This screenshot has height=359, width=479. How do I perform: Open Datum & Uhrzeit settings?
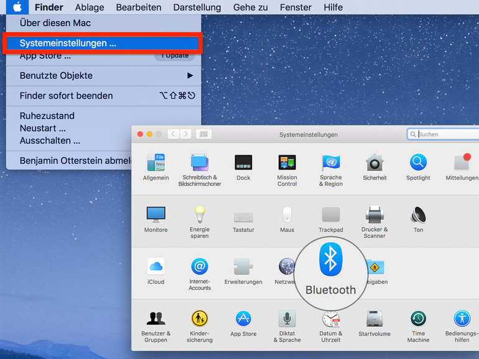click(x=331, y=326)
